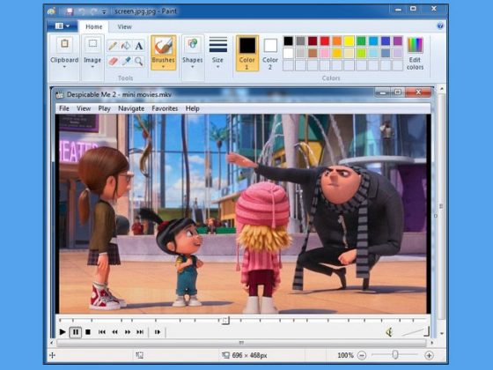The width and height of the screenshot is (493, 370).
Task: Switch to the Home ribbon tab
Action: pyautogui.click(x=93, y=27)
